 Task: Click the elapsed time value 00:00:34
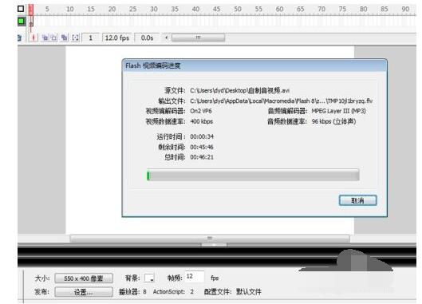point(202,136)
